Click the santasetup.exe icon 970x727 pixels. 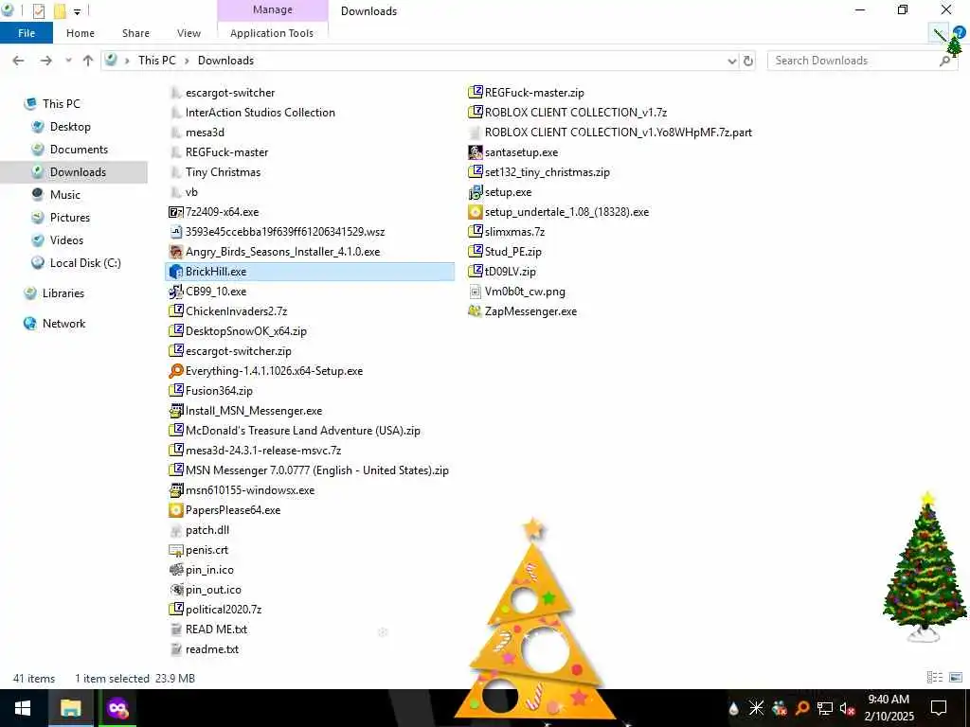pos(476,152)
